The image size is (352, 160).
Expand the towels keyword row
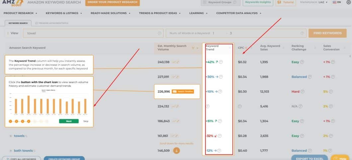[11, 136]
